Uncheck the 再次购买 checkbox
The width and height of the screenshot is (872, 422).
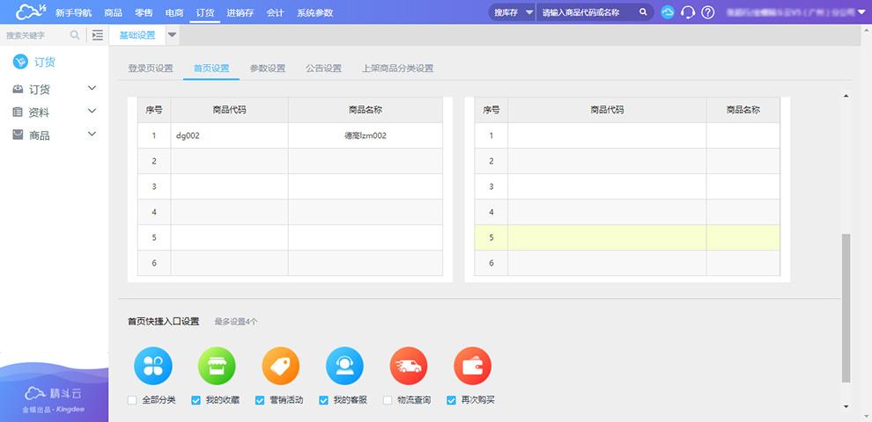coord(452,400)
